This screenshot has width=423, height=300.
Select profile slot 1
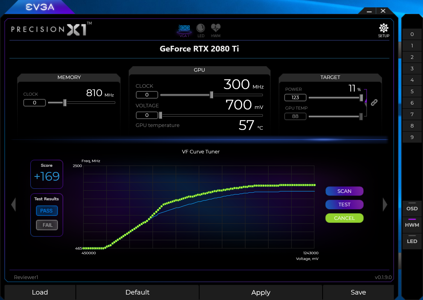tap(412, 46)
